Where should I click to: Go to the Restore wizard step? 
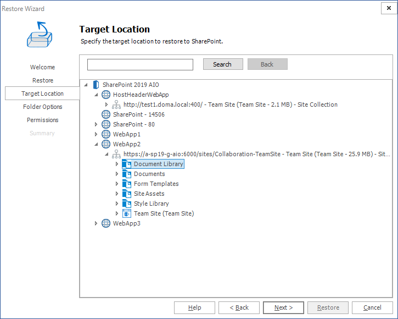[43, 80]
